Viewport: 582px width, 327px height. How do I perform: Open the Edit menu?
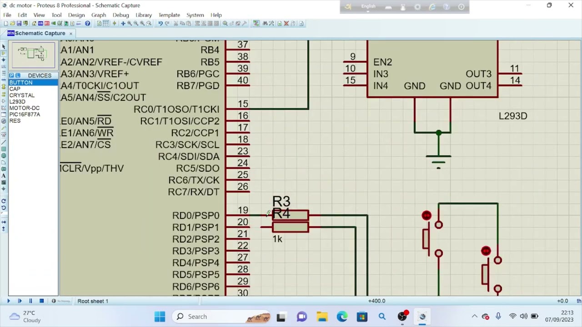coord(22,15)
